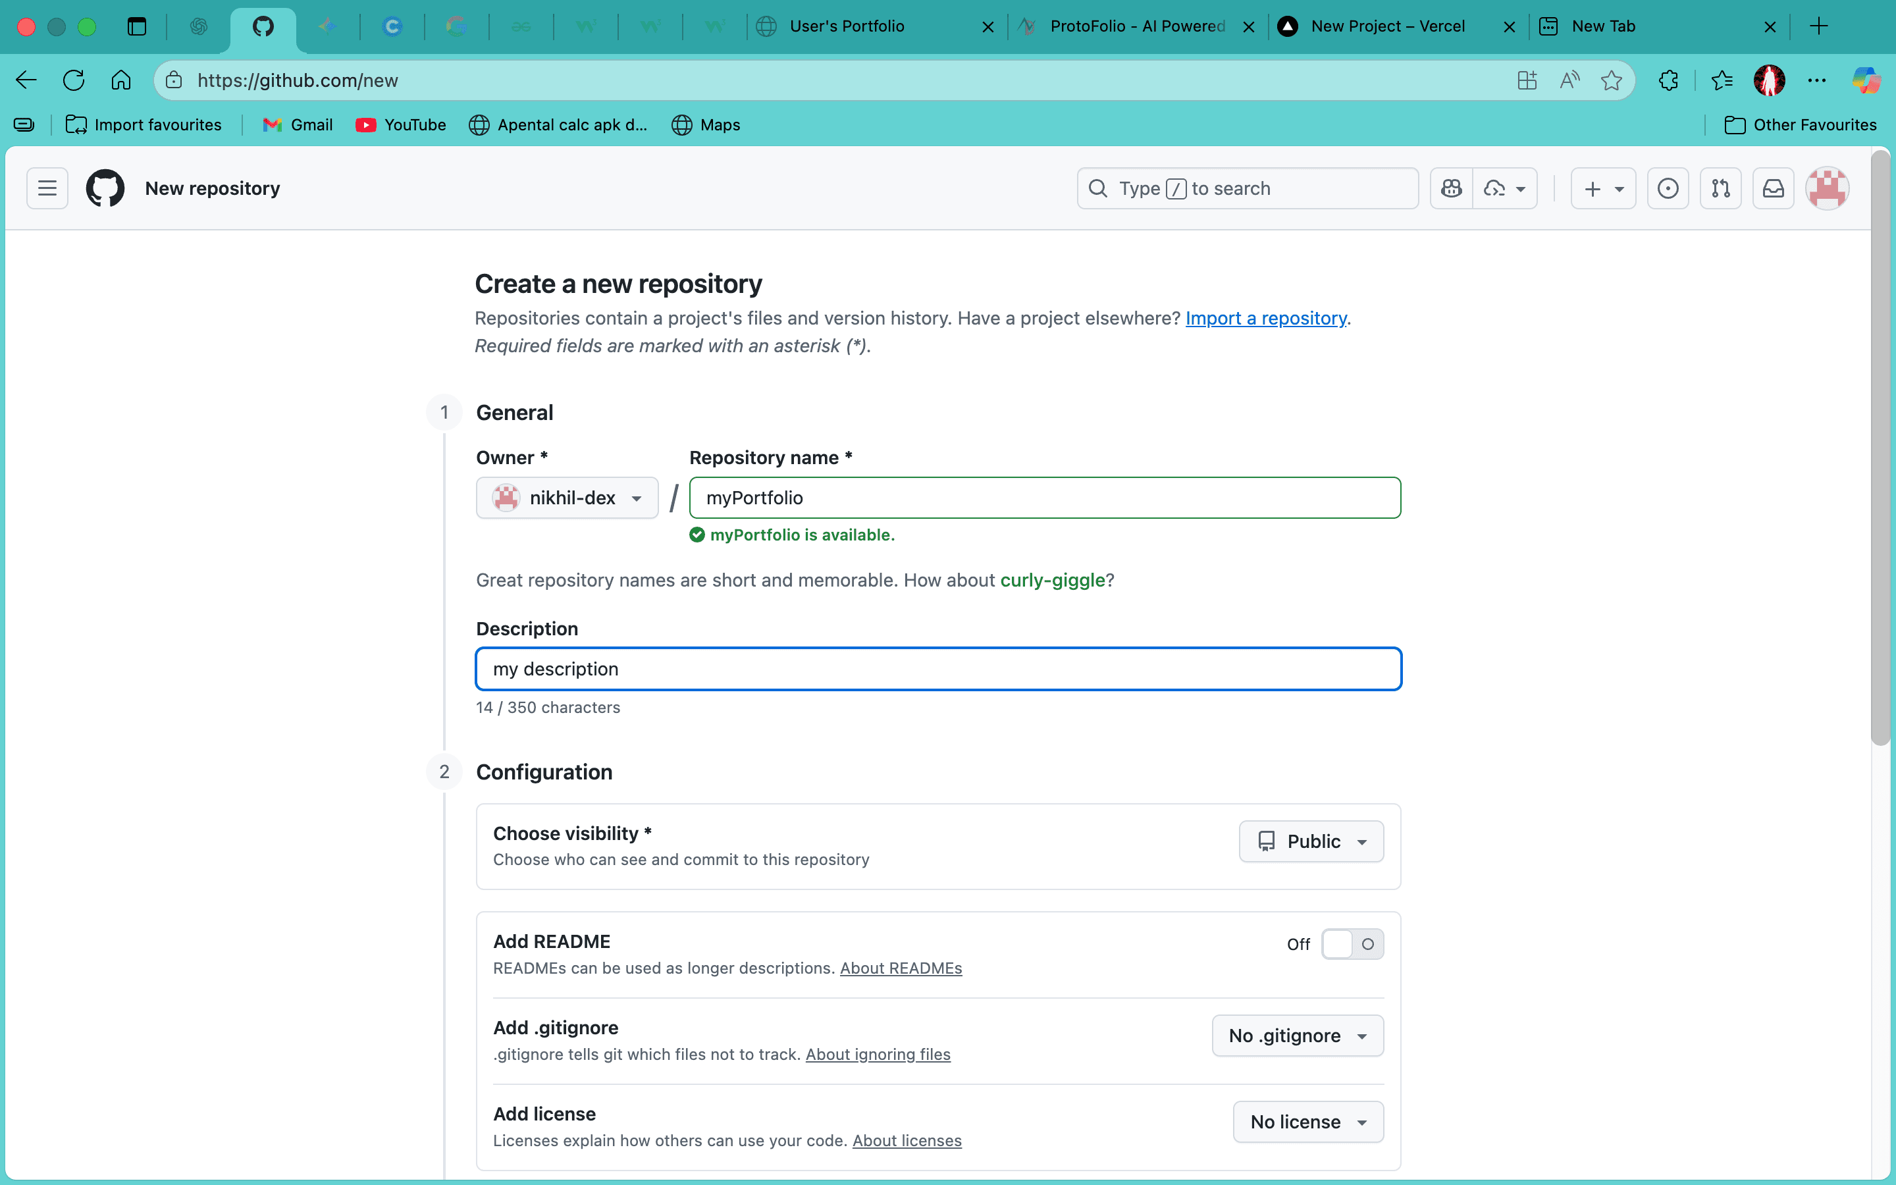Open the Apental calc apk bookmark
Viewport: 1896px width, 1185px height.
tap(559, 124)
